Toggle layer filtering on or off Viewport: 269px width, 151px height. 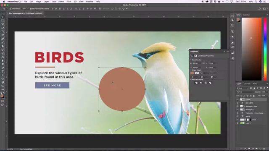(267, 88)
